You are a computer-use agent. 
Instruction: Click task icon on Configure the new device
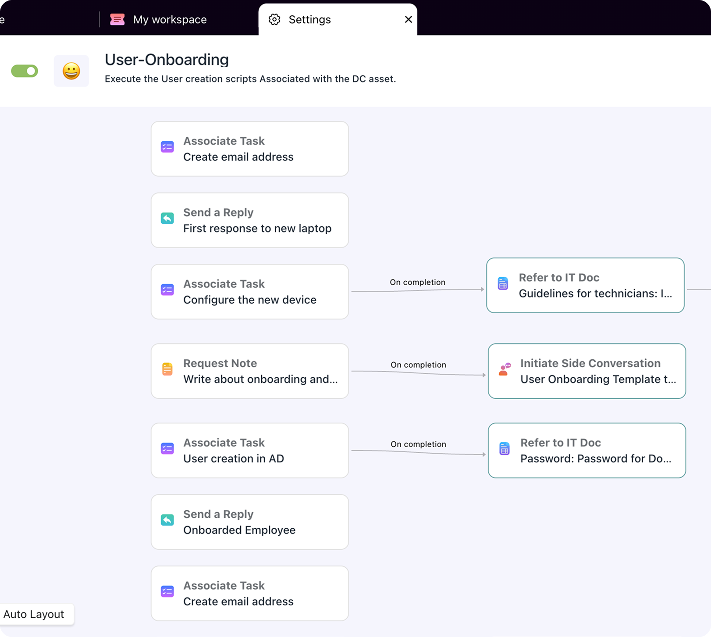[x=167, y=290]
